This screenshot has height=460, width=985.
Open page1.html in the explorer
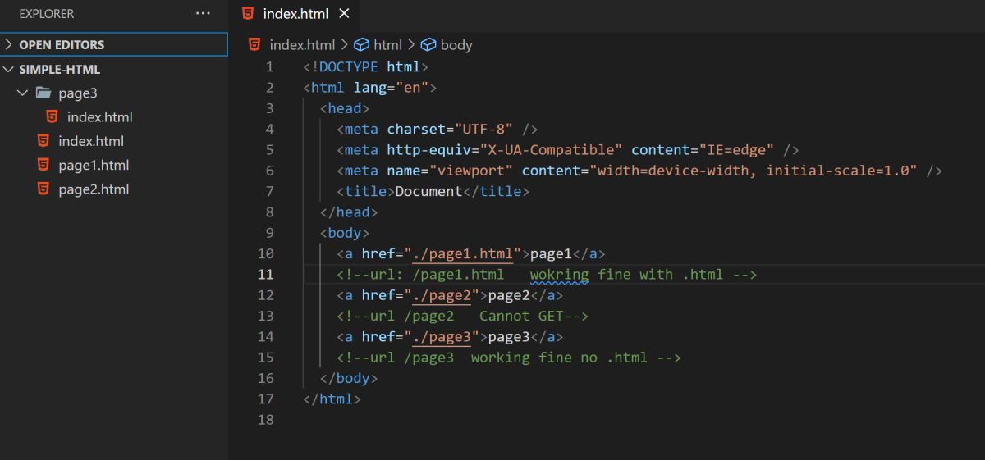(94, 165)
